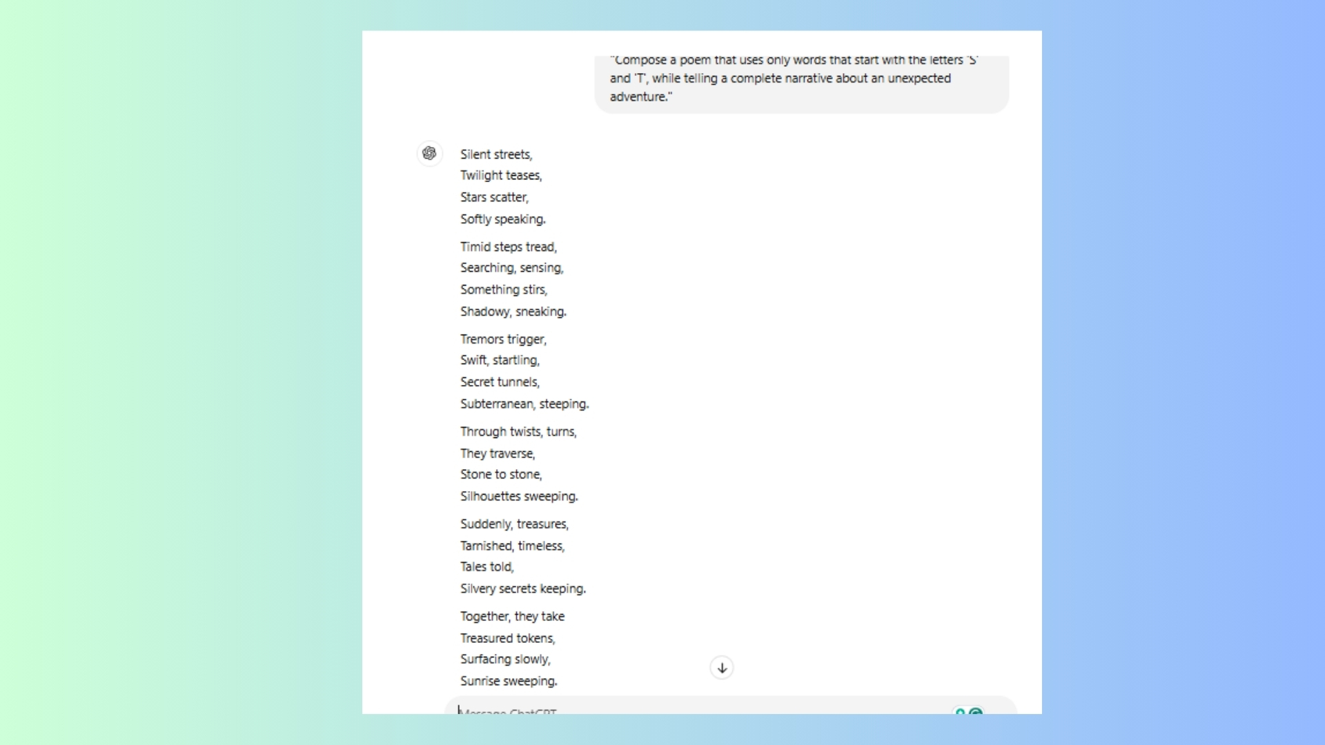
Task: Click the line 'Suddenly, treasures,'
Action: coord(514,524)
